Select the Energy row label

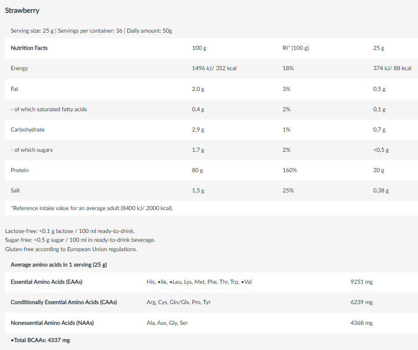pos(19,68)
